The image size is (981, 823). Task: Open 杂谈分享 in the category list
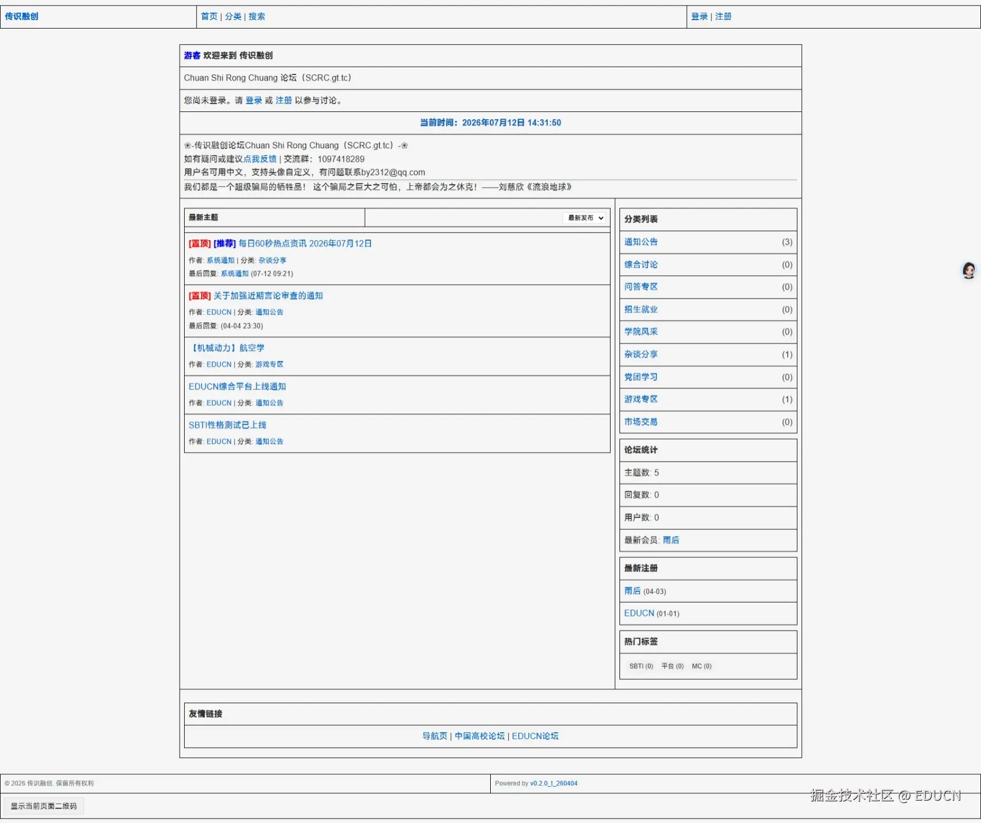coord(641,355)
